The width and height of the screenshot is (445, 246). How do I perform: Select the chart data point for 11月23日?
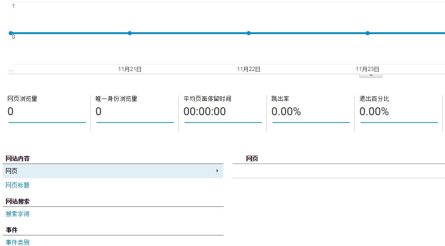368,33
